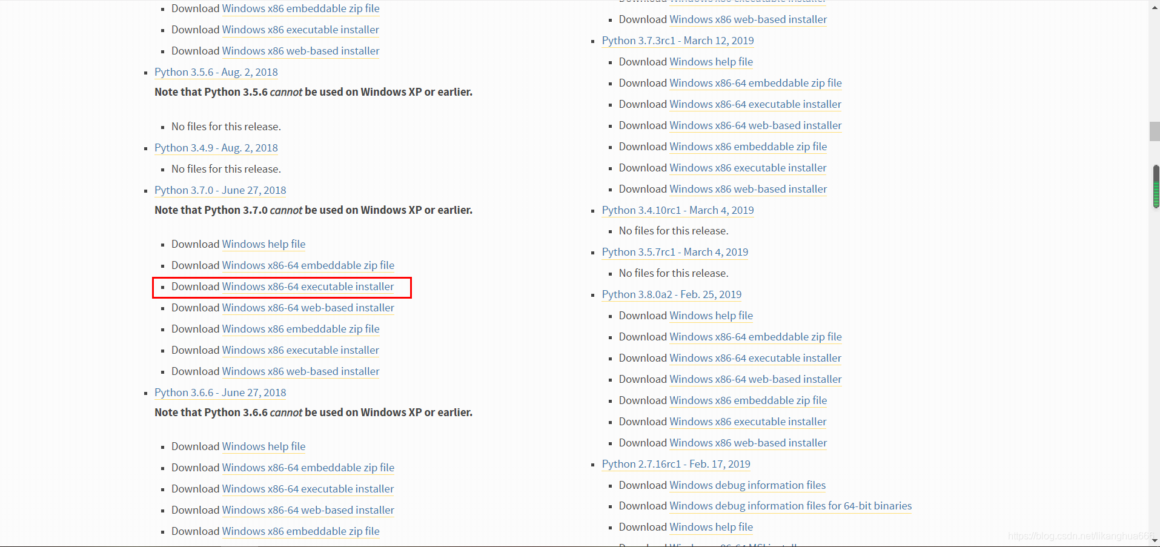The width and height of the screenshot is (1160, 547).
Task: Download Python 2.7.16rc1 Windows debug information files
Action: coord(747,485)
